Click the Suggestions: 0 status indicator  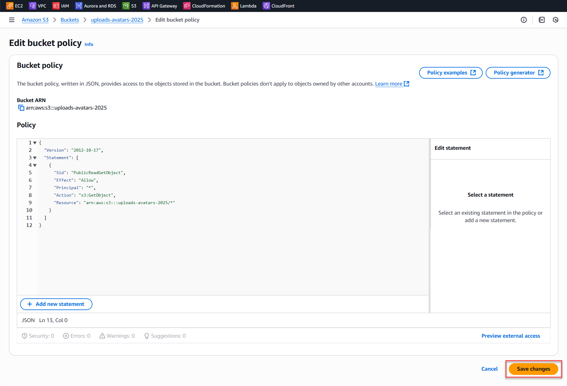point(165,336)
